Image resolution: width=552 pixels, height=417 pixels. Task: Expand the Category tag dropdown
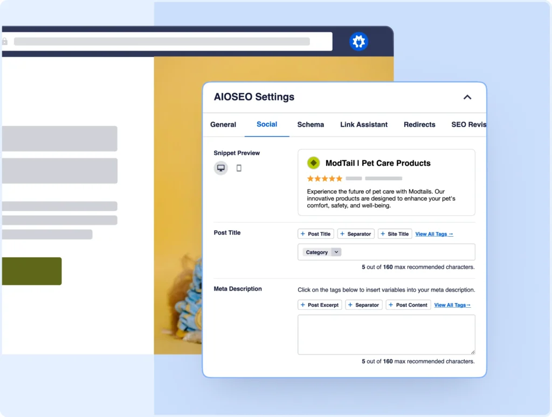point(336,252)
